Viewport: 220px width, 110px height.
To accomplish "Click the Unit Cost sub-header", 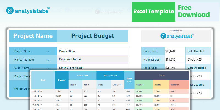I will pyautogui.click(x=117, y=84).
